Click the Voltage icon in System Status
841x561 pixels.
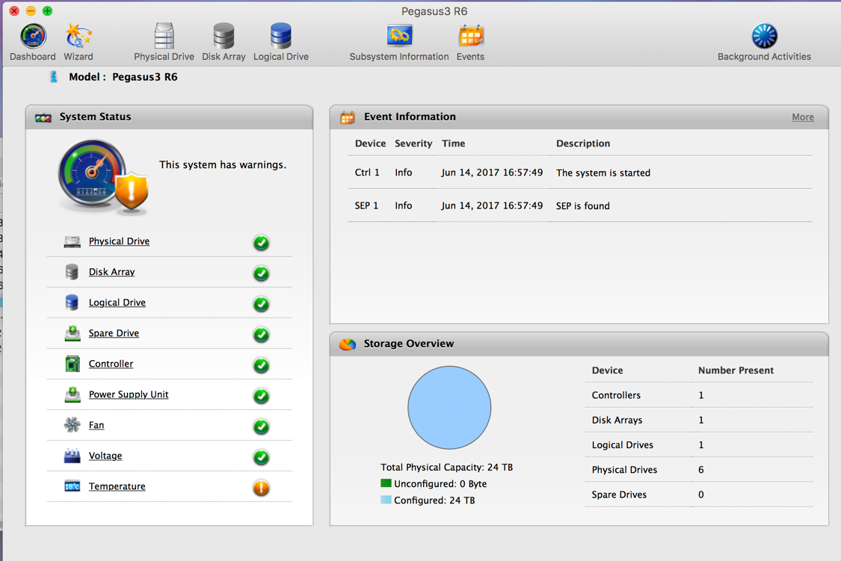coord(72,456)
